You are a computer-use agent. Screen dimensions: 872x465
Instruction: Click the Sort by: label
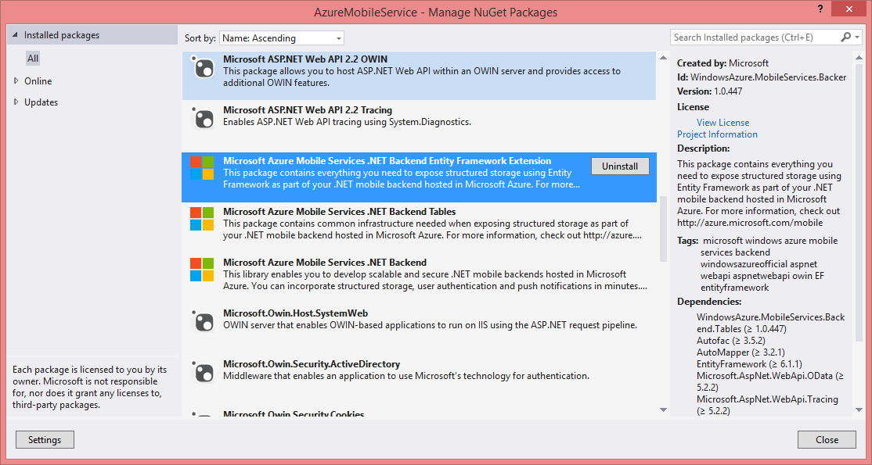tap(200, 38)
